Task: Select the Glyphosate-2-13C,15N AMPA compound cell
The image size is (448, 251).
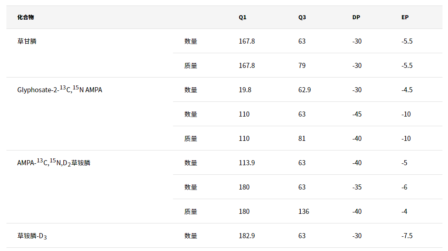Action: [x=60, y=90]
